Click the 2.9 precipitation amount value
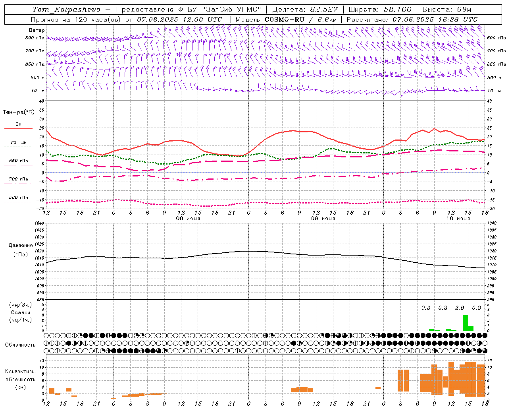The width and height of the screenshot is (508, 407). 460,308
